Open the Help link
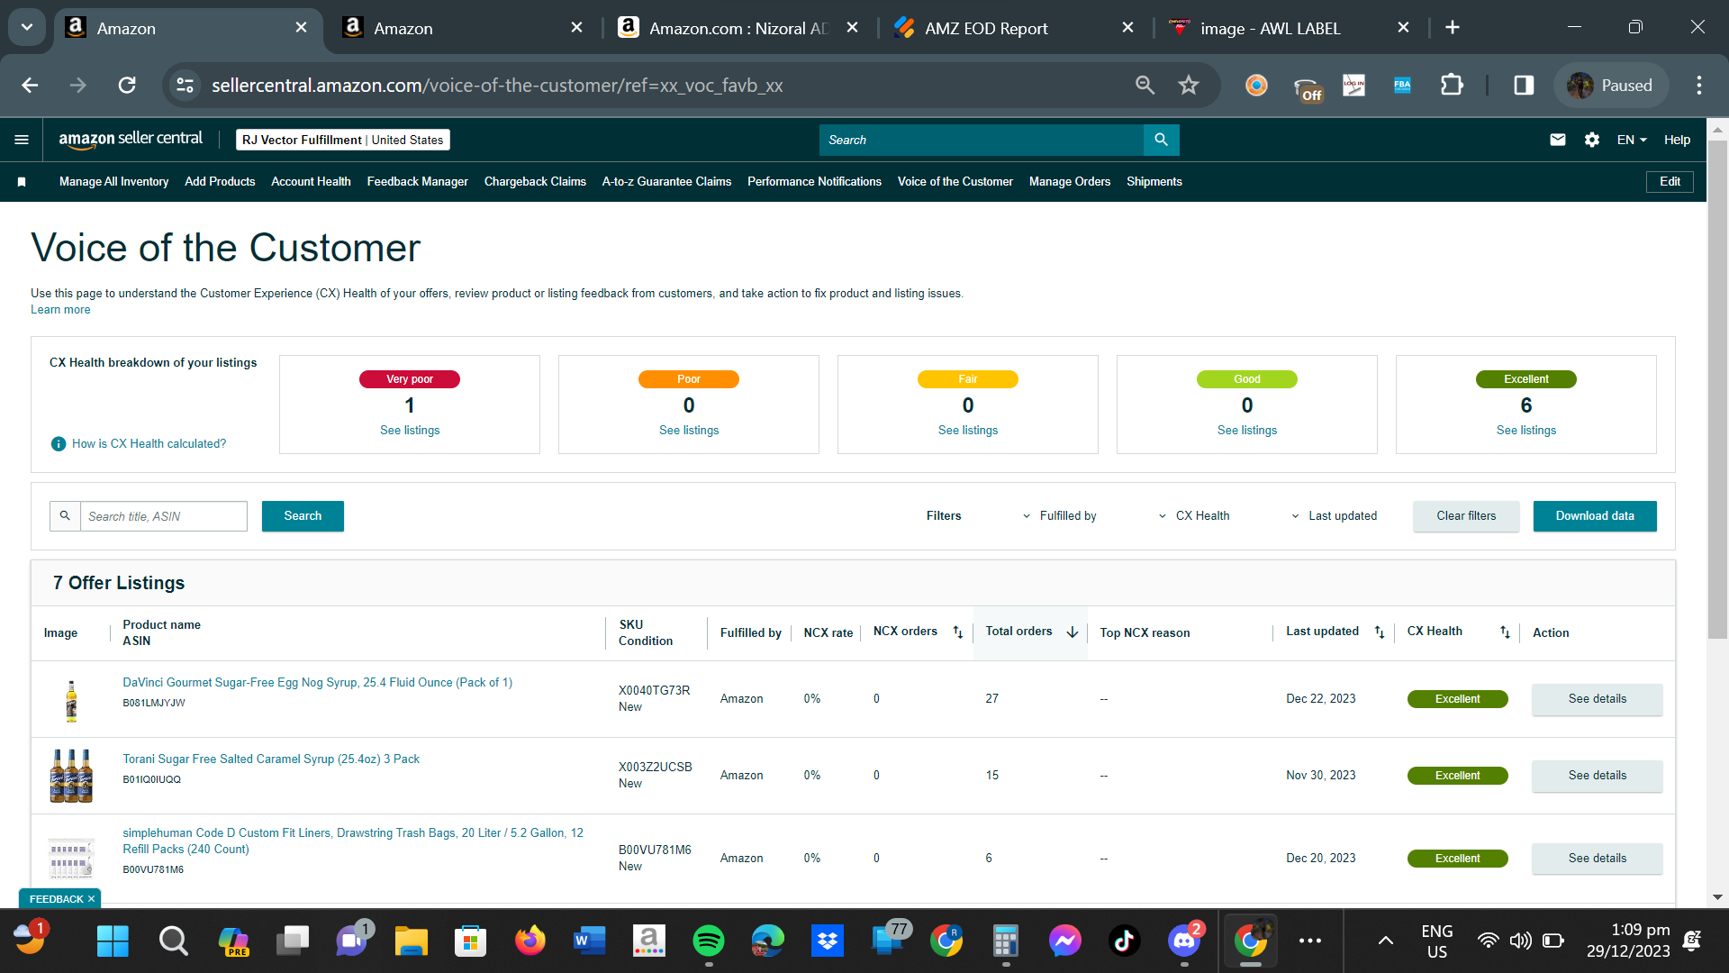 coord(1677,140)
